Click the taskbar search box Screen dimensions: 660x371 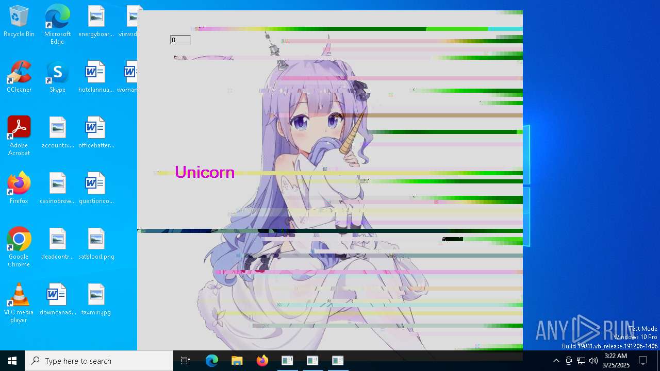(x=99, y=361)
